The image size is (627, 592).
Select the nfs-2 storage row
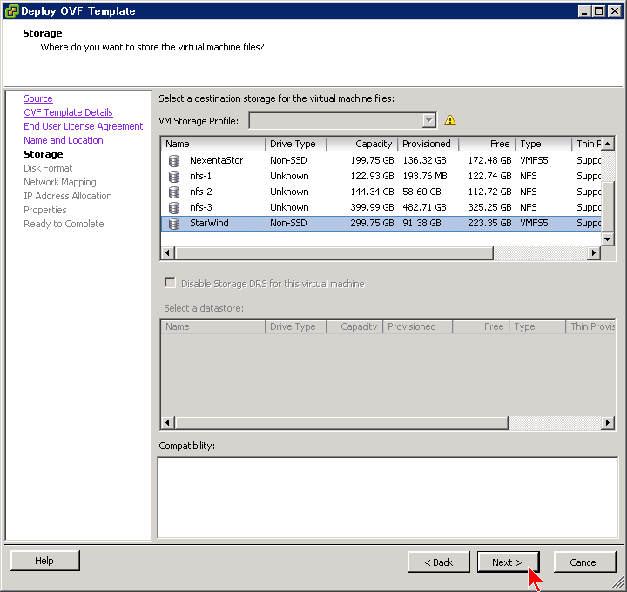(x=381, y=192)
